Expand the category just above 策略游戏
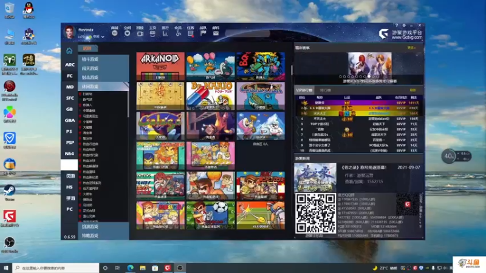 pyautogui.click(x=103, y=226)
